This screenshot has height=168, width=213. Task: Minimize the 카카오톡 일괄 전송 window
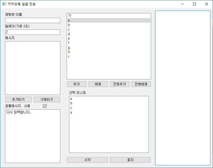coord(182,4)
